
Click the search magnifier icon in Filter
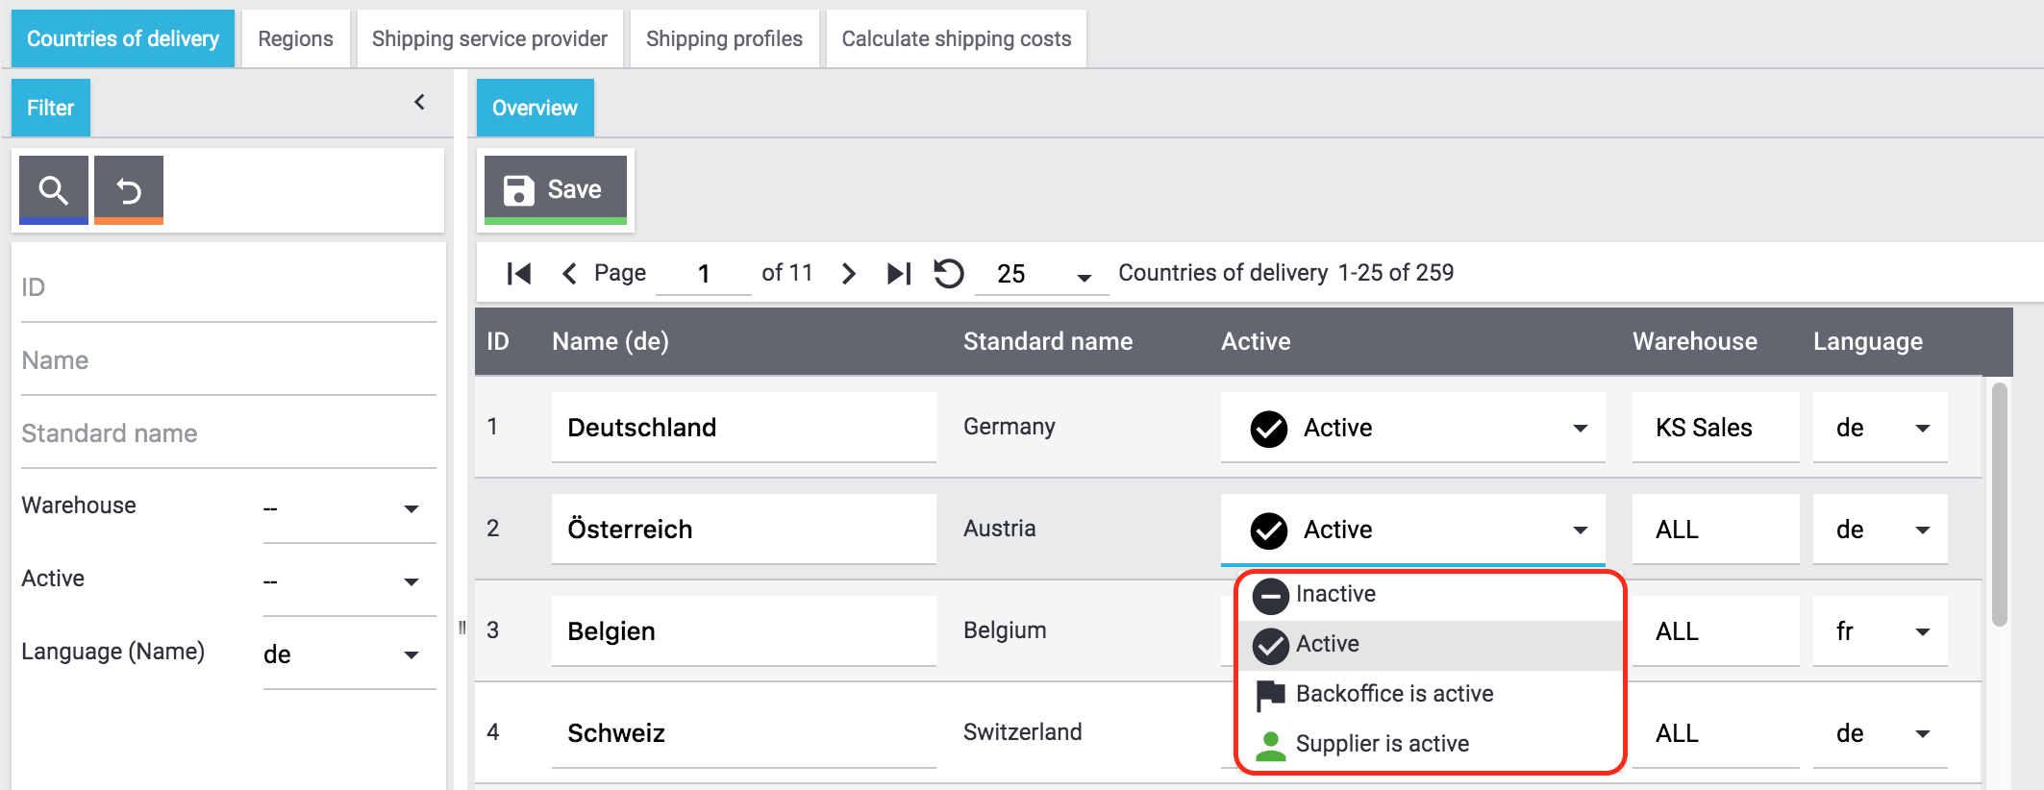[x=54, y=189]
